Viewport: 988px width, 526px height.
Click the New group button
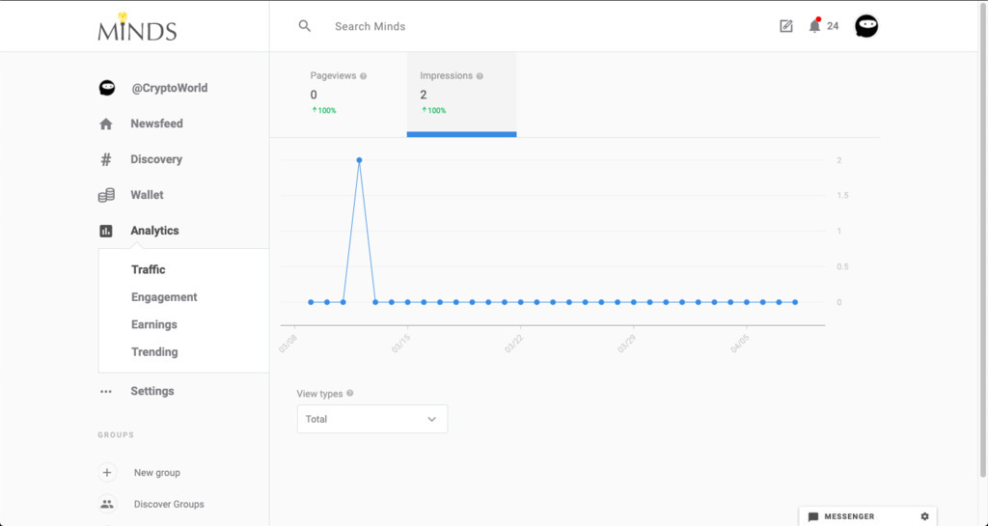click(x=156, y=473)
